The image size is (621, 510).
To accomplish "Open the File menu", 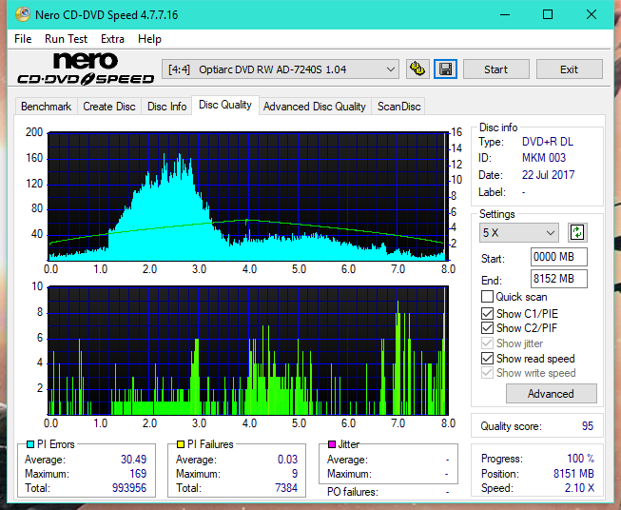I will point(23,39).
